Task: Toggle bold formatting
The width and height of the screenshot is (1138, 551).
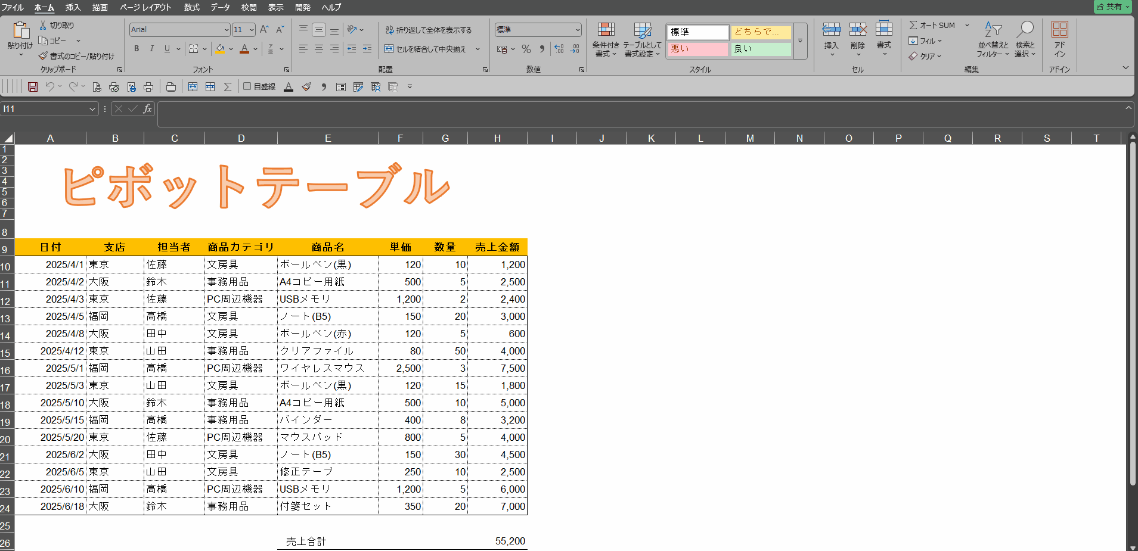Action: pyautogui.click(x=137, y=49)
